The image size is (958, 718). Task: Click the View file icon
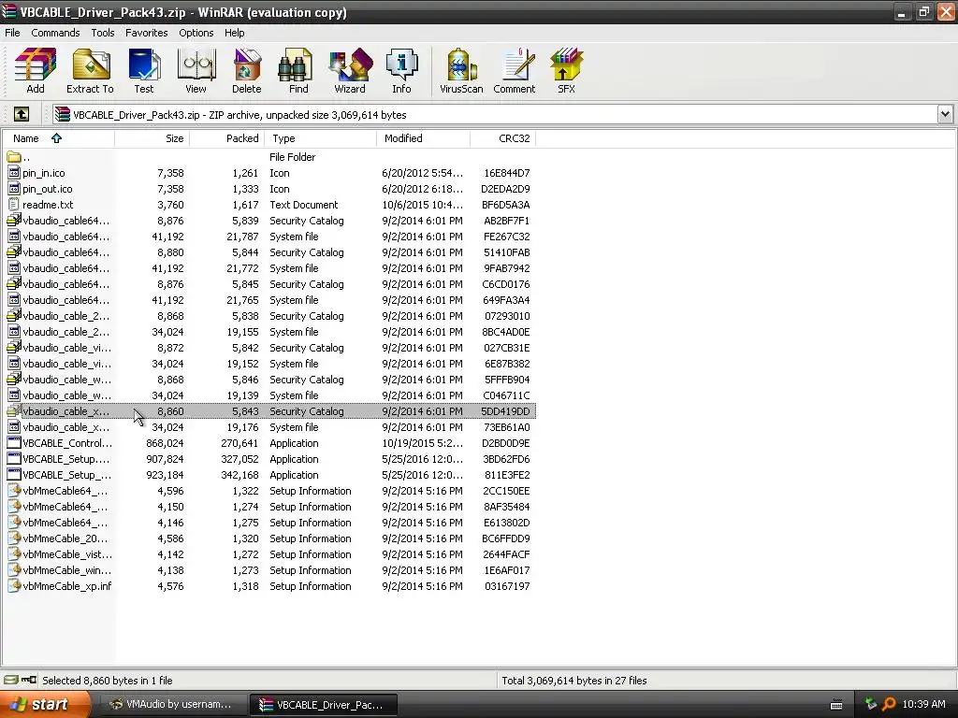pyautogui.click(x=196, y=70)
